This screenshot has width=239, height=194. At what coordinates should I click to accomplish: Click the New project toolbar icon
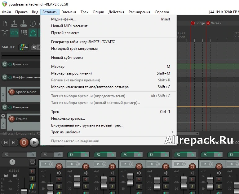(x=5, y=24)
